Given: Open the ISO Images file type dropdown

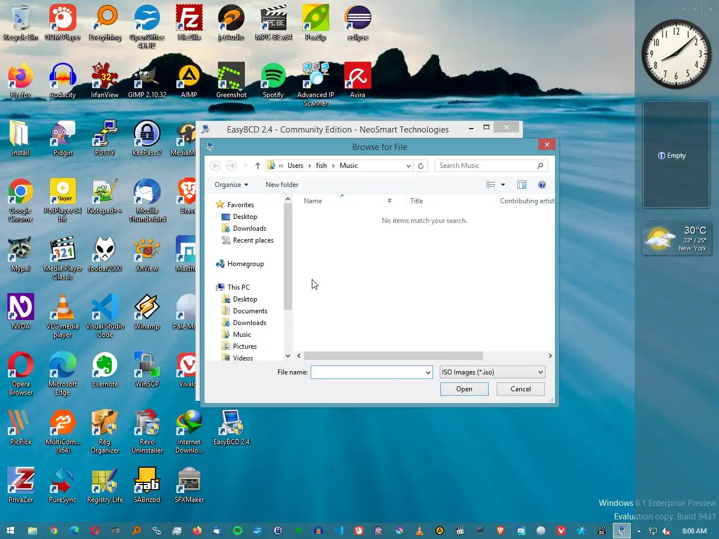Looking at the screenshot, I should tap(493, 372).
